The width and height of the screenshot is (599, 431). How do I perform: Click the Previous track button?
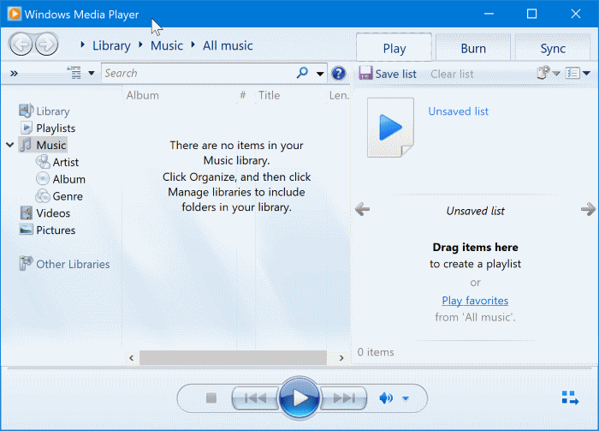pyautogui.click(x=255, y=398)
